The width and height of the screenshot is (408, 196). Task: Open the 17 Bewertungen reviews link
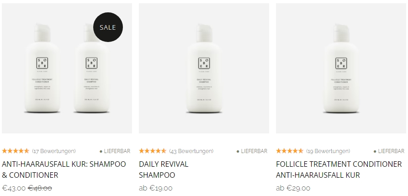(x=54, y=151)
